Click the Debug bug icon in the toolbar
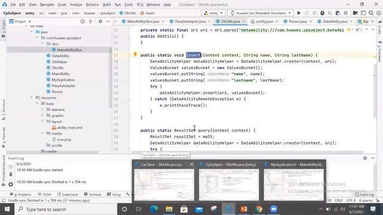This screenshot has height=215, width=383. point(322,13)
